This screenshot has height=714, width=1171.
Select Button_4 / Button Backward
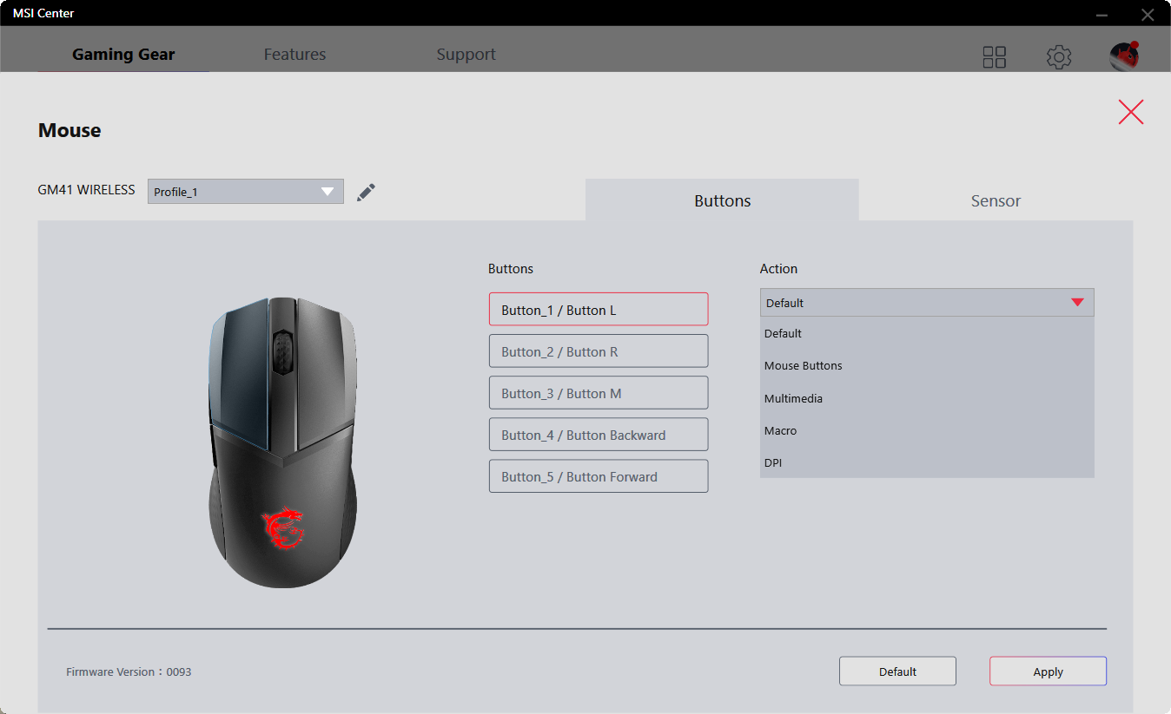point(599,435)
